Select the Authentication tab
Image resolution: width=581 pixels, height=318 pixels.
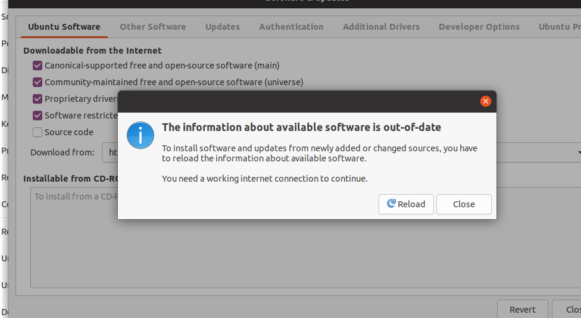291,27
